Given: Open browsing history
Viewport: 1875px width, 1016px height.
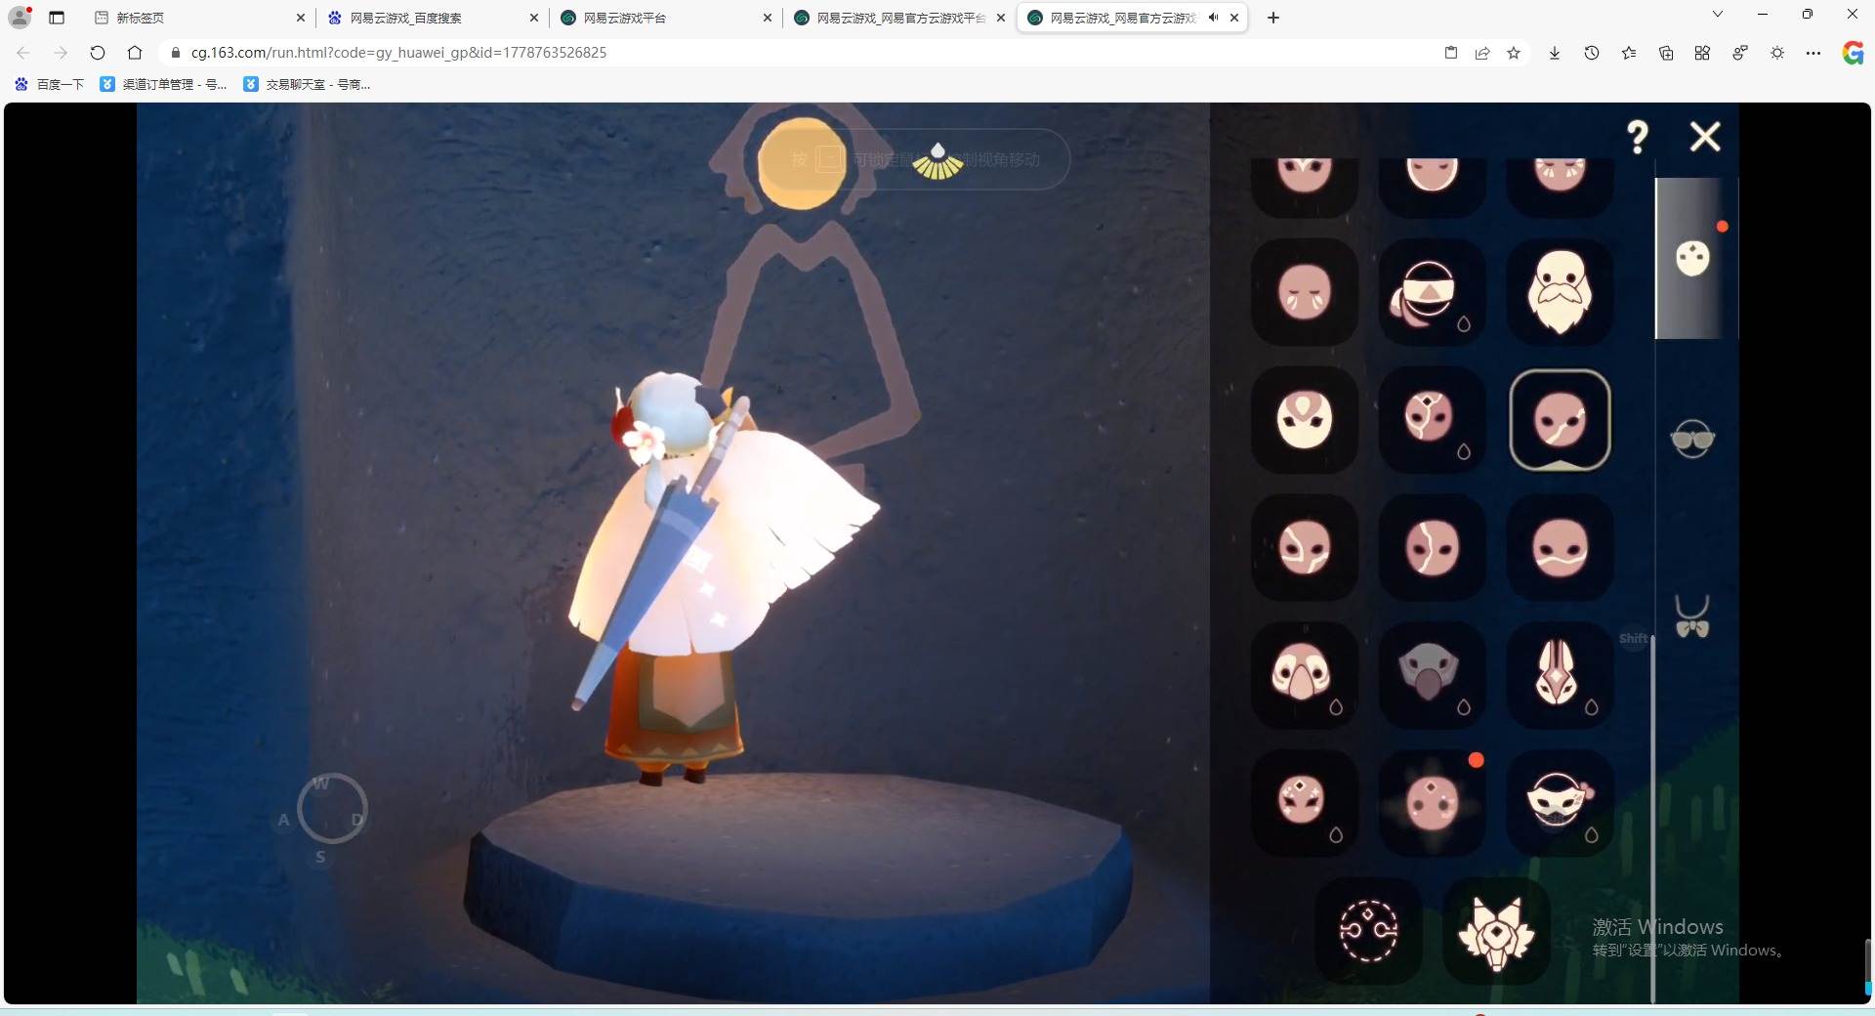Looking at the screenshot, I should tap(1592, 53).
